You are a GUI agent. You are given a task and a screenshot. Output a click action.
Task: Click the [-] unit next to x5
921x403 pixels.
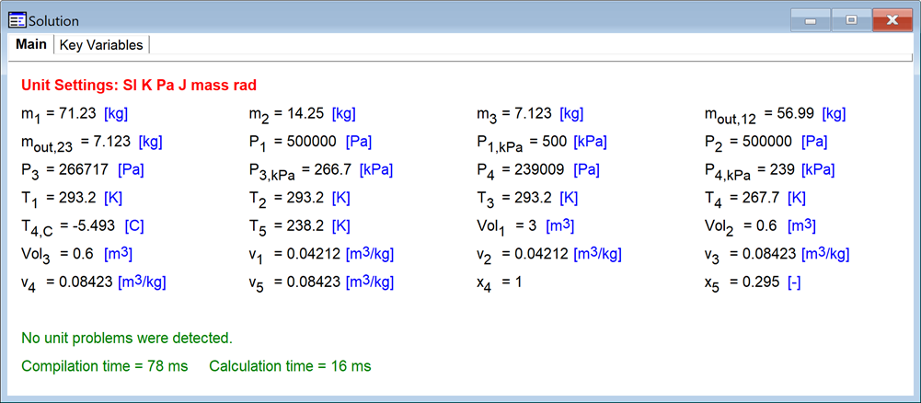793,282
